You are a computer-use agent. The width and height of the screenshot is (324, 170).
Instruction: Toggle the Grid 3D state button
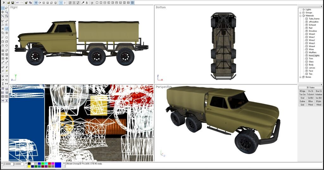click(x=302, y=105)
